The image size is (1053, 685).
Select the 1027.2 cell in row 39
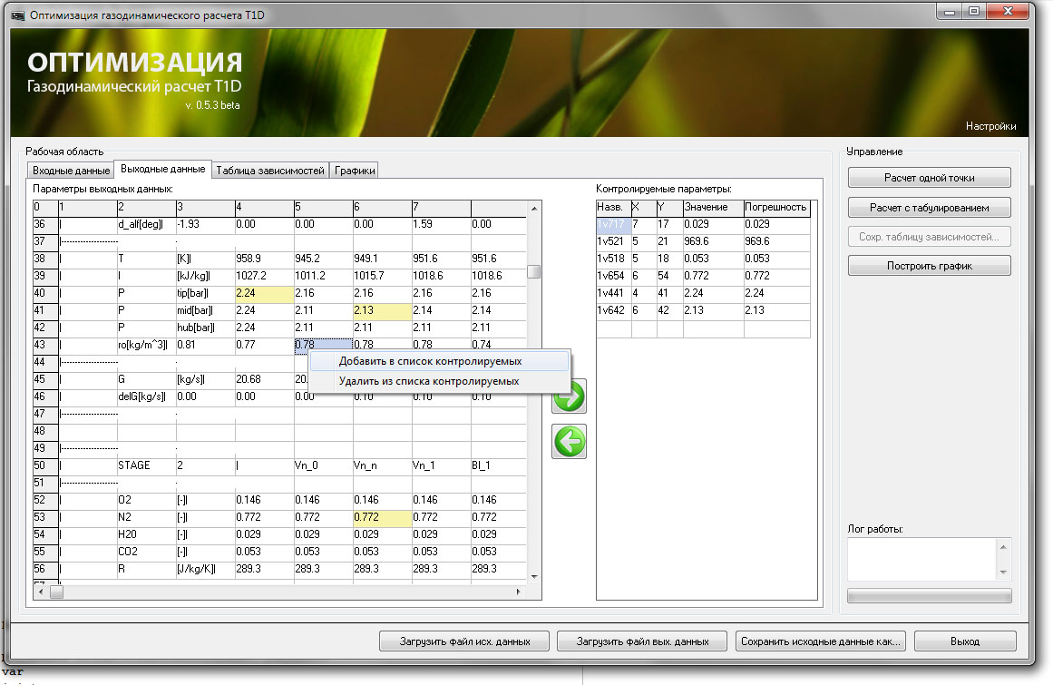(264, 276)
